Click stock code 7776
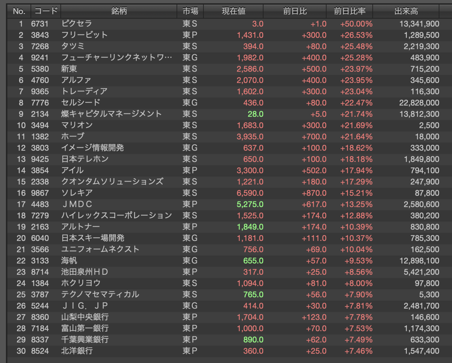This screenshot has width=452, height=363. [x=40, y=103]
